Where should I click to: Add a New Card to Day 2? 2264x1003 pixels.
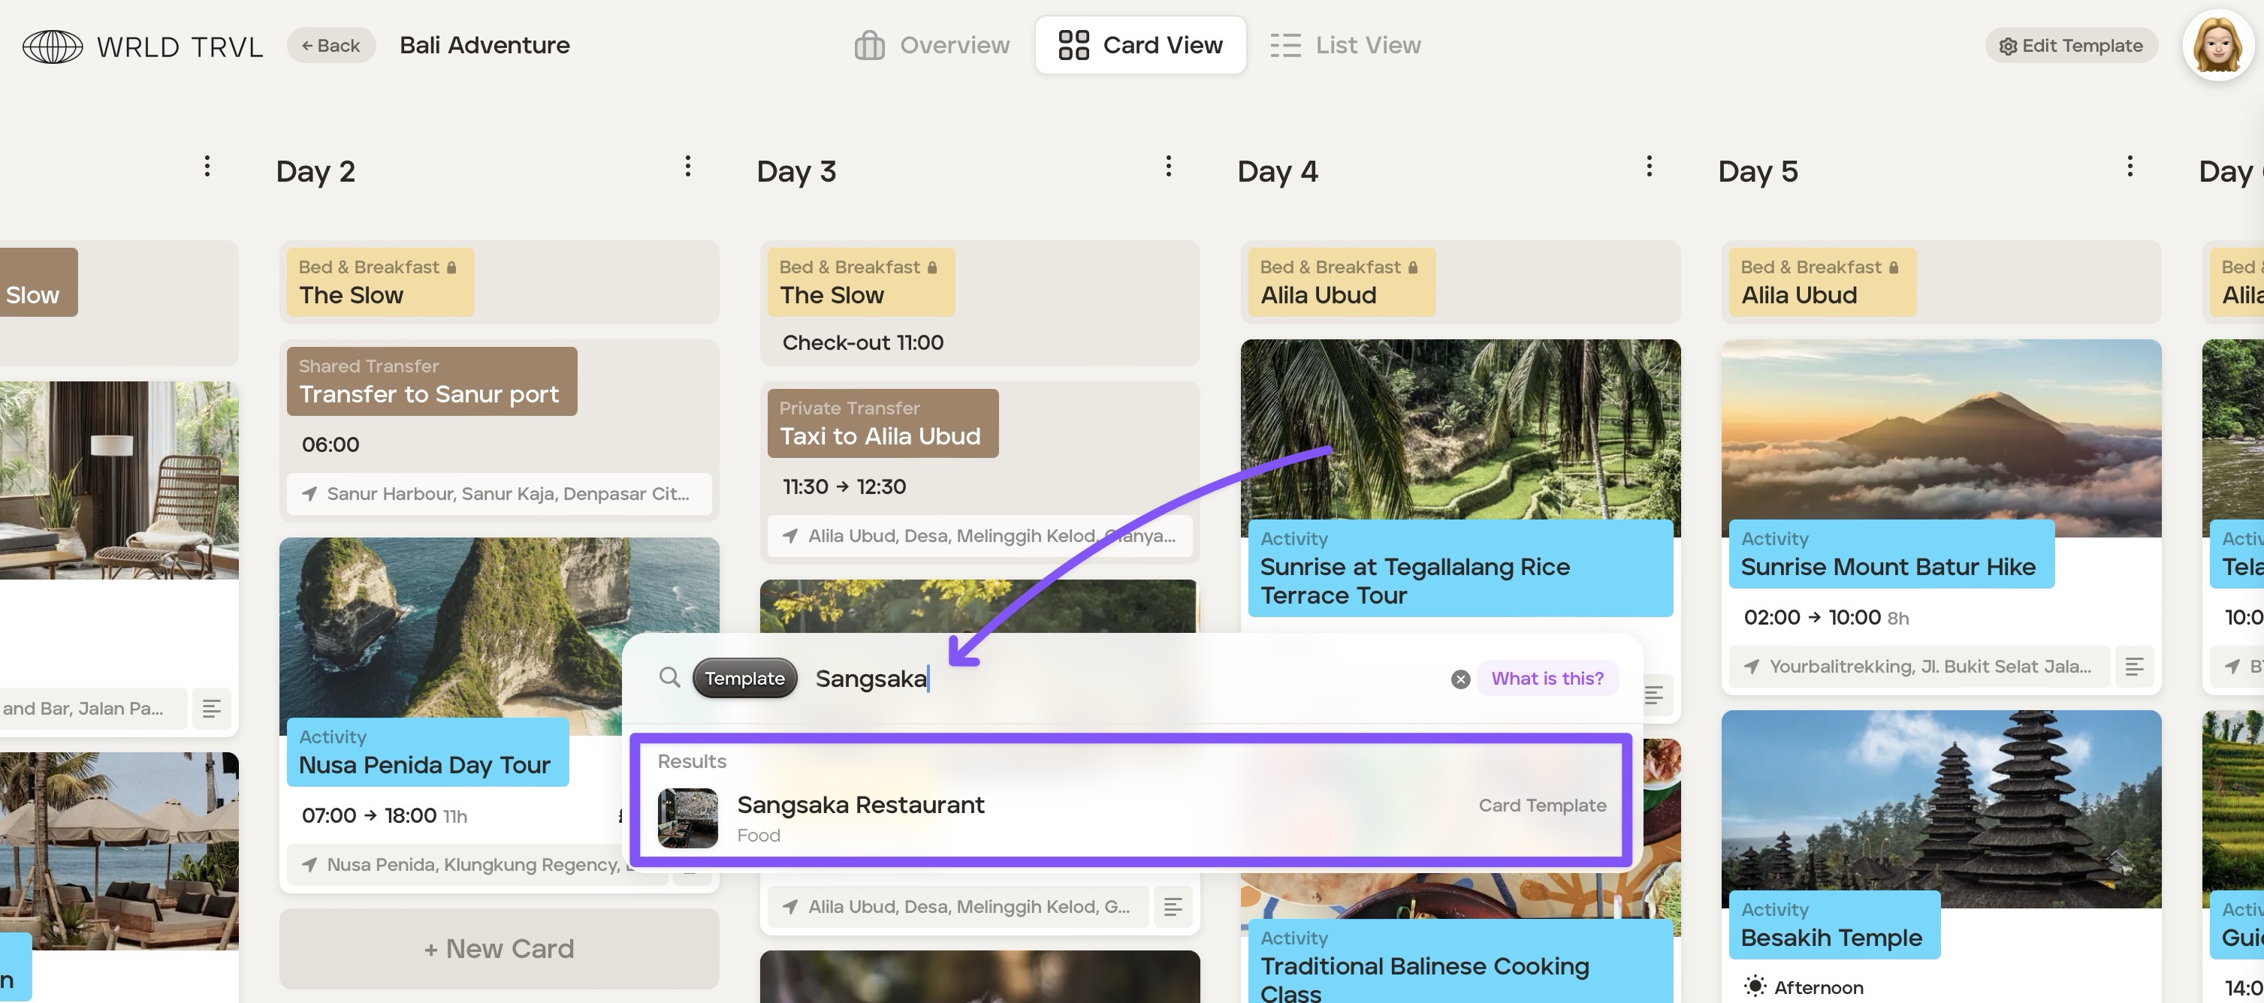click(500, 948)
